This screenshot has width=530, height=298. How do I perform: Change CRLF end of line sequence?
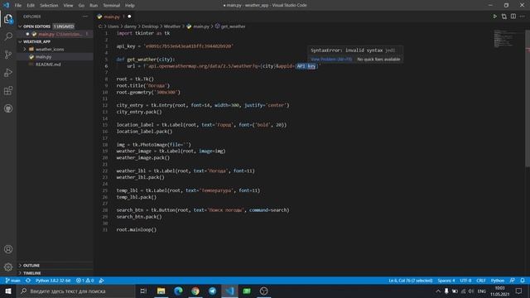click(481, 281)
